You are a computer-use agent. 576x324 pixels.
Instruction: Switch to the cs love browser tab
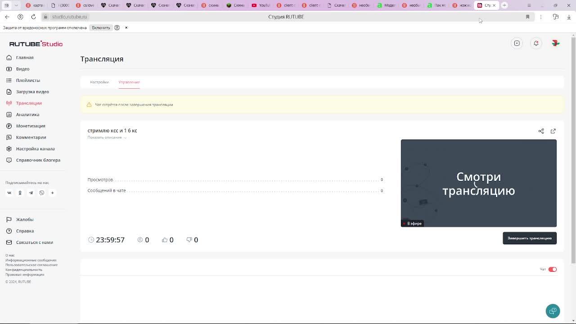pos(85,5)
